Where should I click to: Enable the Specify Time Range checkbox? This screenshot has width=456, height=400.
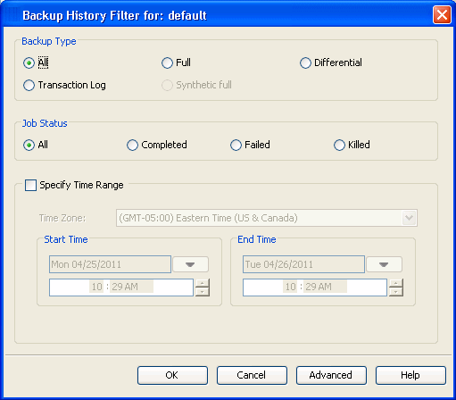point(30,185)
